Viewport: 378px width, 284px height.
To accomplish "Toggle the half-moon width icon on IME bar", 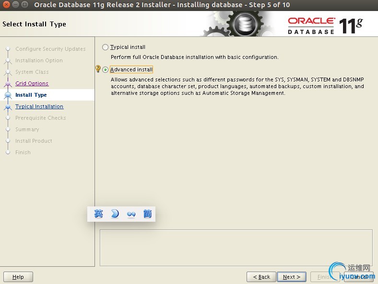I will 115,214.
